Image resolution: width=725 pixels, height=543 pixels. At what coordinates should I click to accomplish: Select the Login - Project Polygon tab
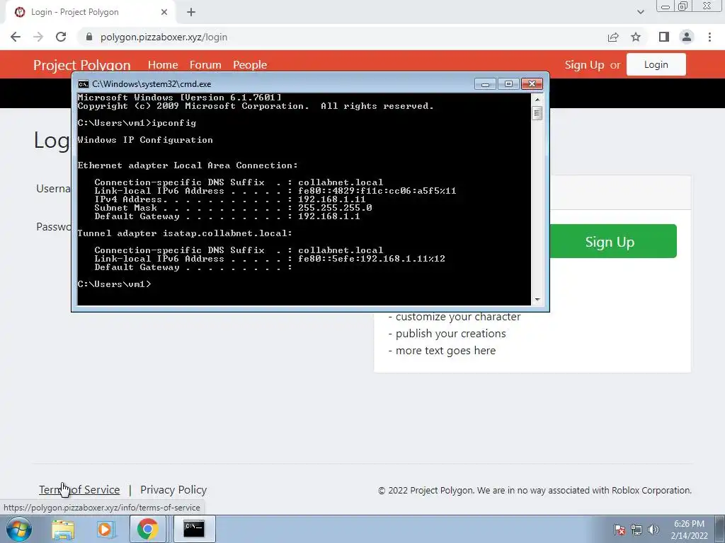pos(90,12)
